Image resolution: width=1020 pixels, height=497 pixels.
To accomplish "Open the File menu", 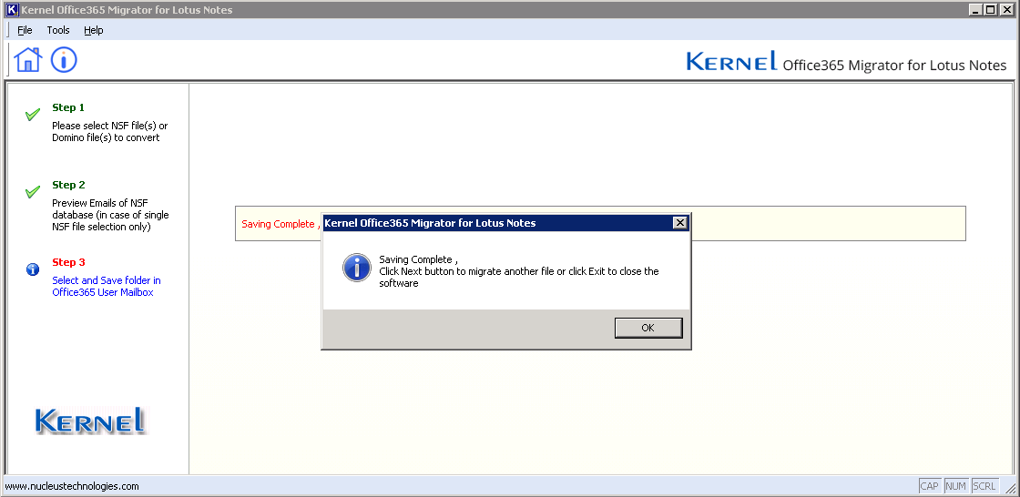I will click(x=25, y=30).
